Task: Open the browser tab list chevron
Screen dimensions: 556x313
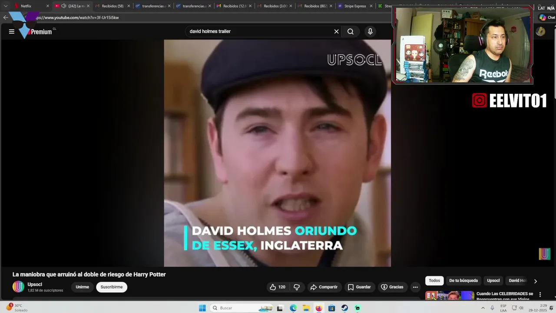Action: click(x=6, y=6)
